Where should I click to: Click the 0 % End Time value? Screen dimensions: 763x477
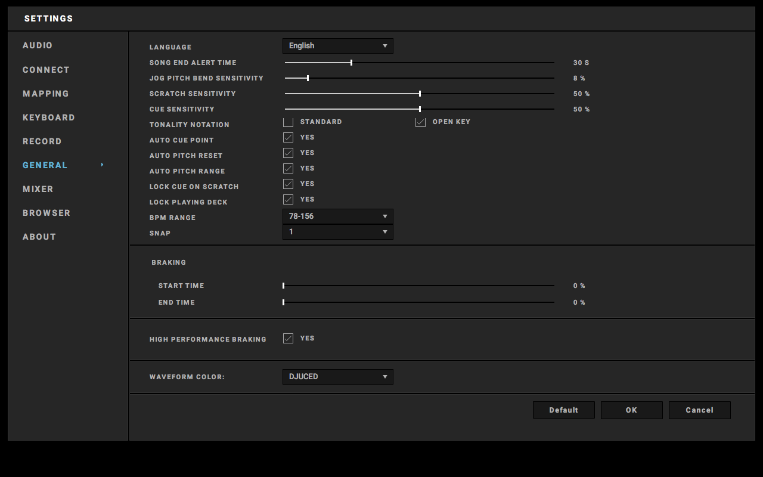click(x=579, y=302)
